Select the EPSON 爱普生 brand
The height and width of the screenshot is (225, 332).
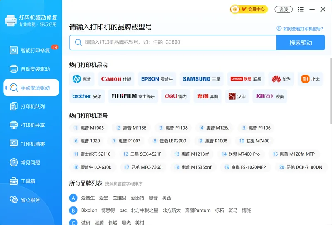[x=157, y=79]
